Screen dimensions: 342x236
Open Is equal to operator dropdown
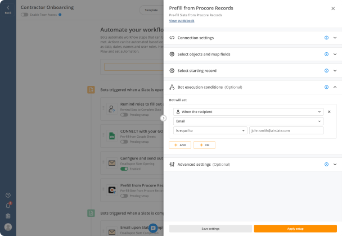tap(210, 130)
